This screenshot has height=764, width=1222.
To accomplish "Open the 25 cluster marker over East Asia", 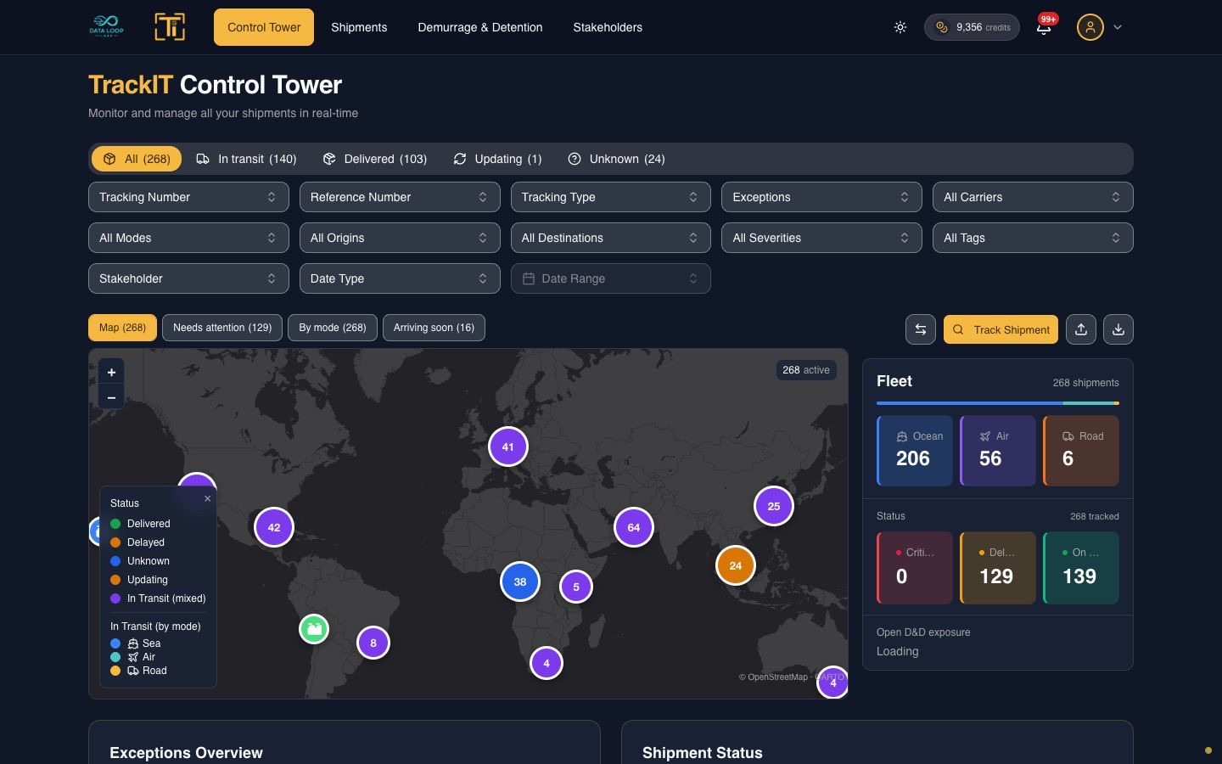I will coord(774,506).
